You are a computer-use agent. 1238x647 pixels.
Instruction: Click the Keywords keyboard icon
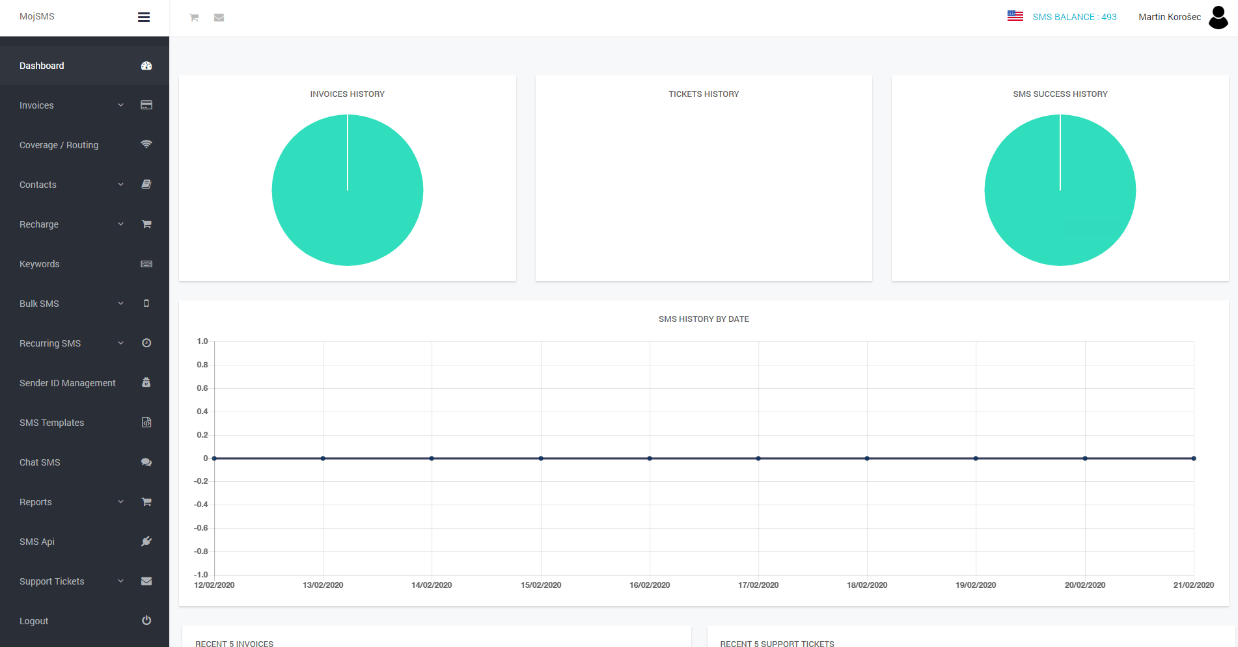(x=146, y=264)
